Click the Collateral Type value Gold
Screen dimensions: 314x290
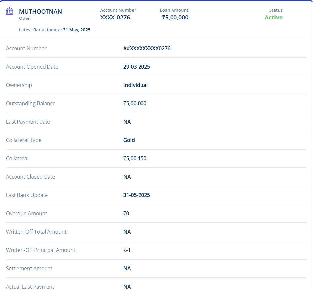pos(129,140)
